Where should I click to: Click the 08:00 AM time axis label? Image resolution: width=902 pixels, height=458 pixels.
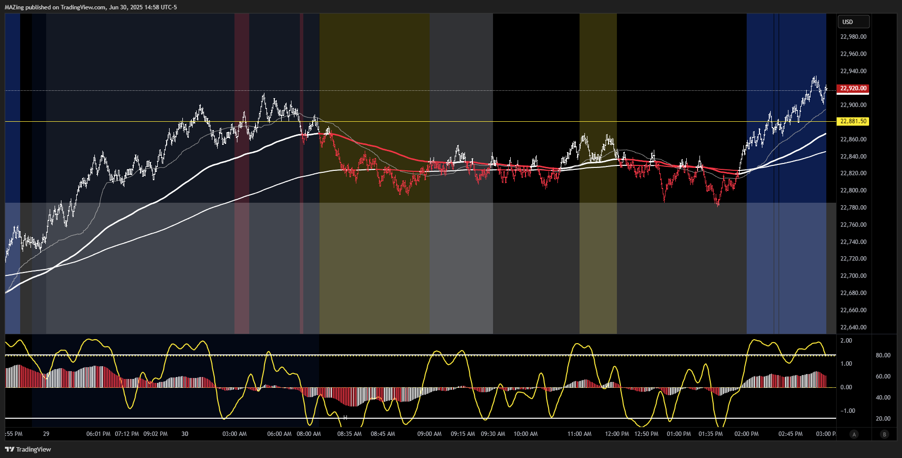(x=309, y=434)
